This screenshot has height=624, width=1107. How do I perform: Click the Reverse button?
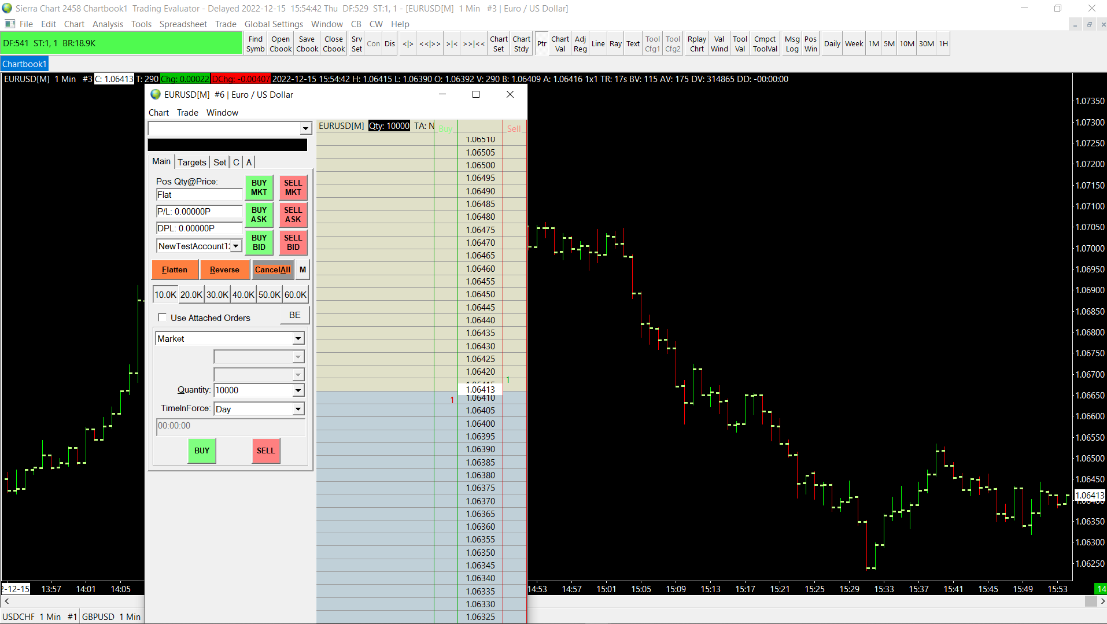point(224,269)
